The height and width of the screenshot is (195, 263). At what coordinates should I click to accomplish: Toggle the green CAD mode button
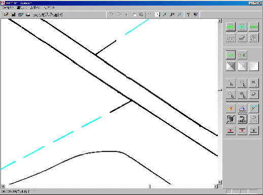pyautogui.click(x=231, y=55)
